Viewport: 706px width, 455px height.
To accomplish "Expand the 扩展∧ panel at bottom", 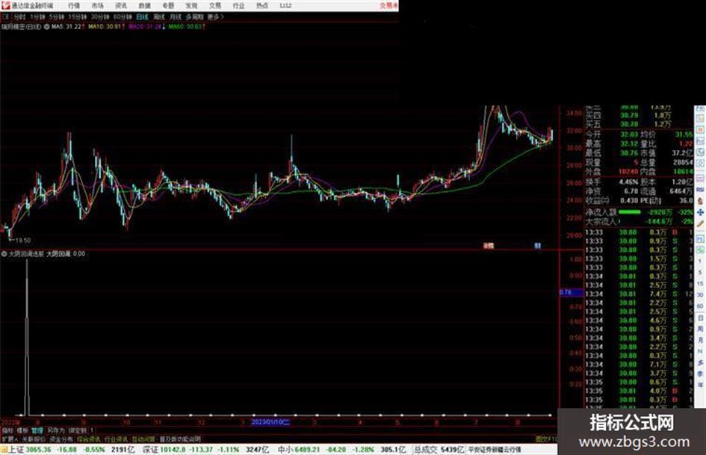I will point(10,439).
